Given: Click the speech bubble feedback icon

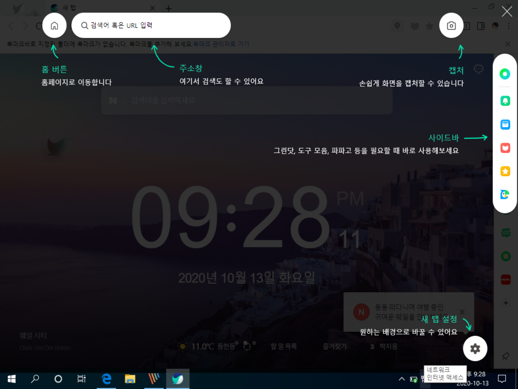Looking at the screenshot, I should 478,69.
